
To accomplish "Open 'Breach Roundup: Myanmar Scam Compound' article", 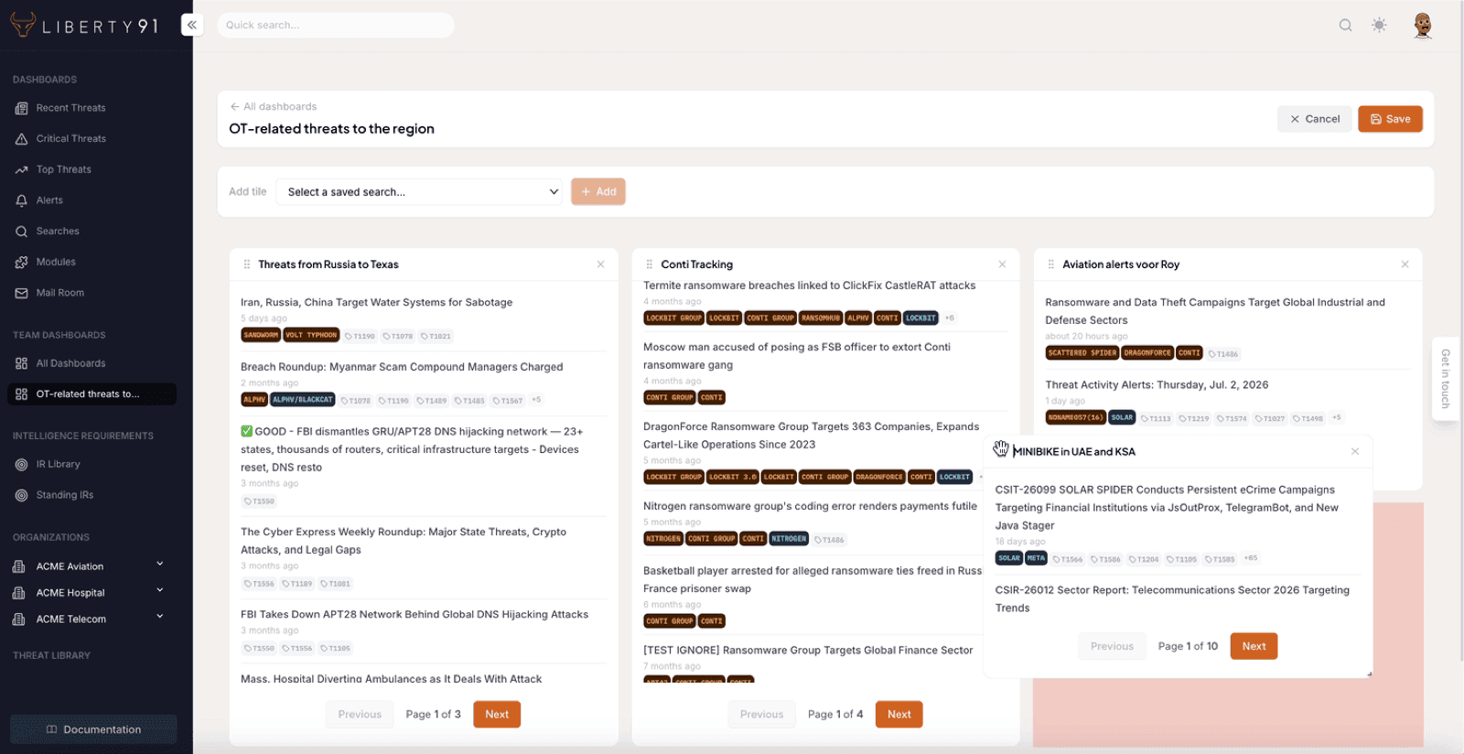I will coord(402,367).
